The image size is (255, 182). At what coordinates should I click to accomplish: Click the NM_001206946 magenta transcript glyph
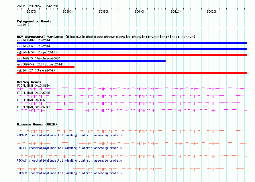click(132, 96)
